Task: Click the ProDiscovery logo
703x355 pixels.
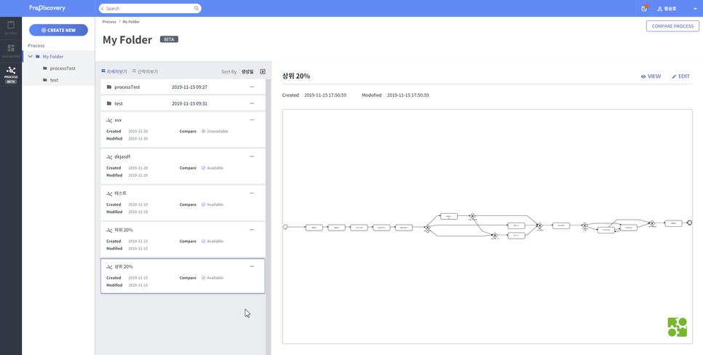Action: pos(47,8)
